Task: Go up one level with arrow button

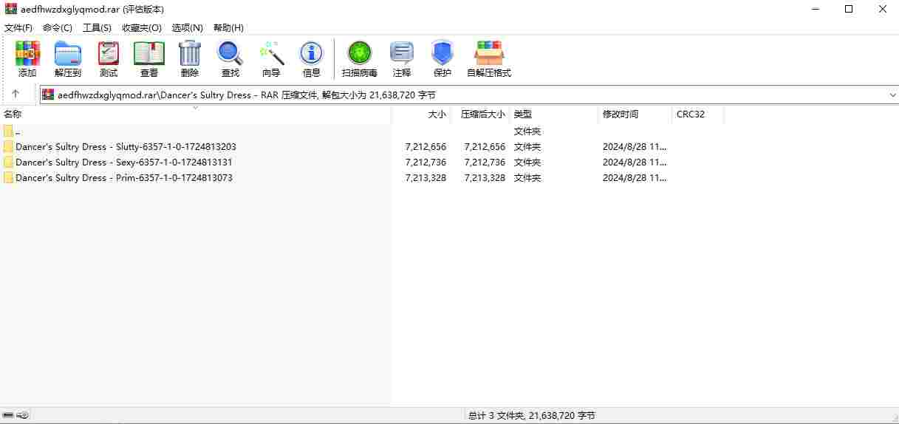Action: pyautogui.click(x=16, y=94)
